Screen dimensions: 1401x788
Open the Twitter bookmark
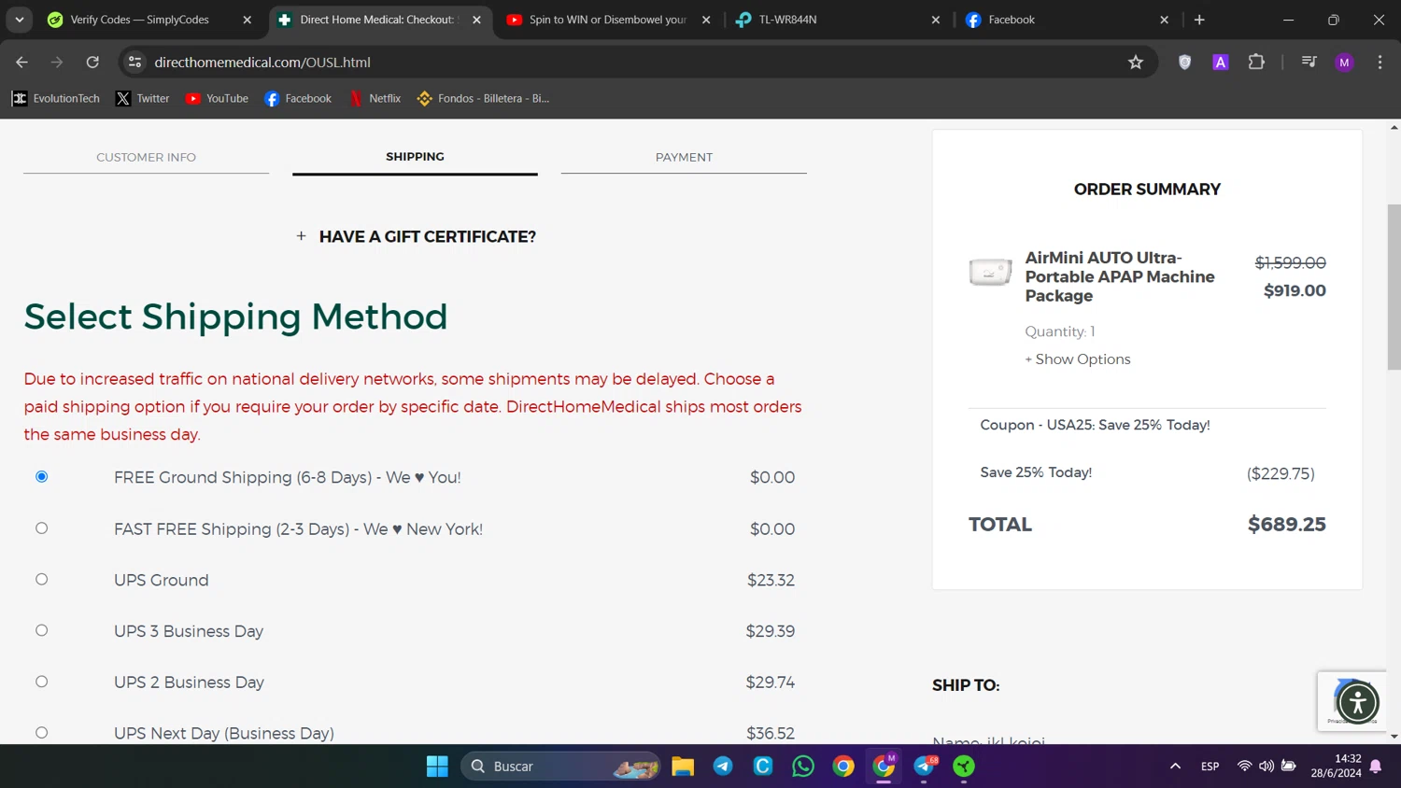click(x=142, y=98)
